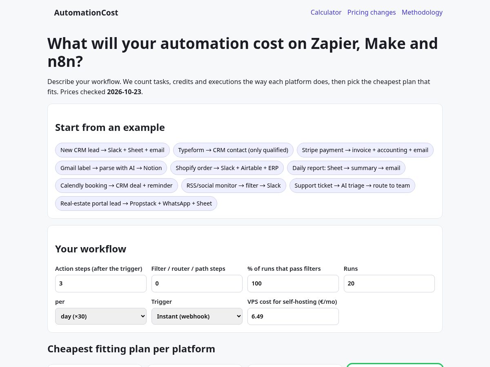Select the Cheapest fitting plan per platform heading
The width and height of the screenshot is (490, 367).
[x=131, y=349]
